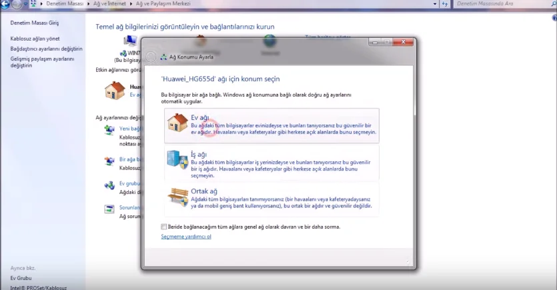Open Kablosuz ağları yönet in sidebar
557x290 pixels.
35,39
